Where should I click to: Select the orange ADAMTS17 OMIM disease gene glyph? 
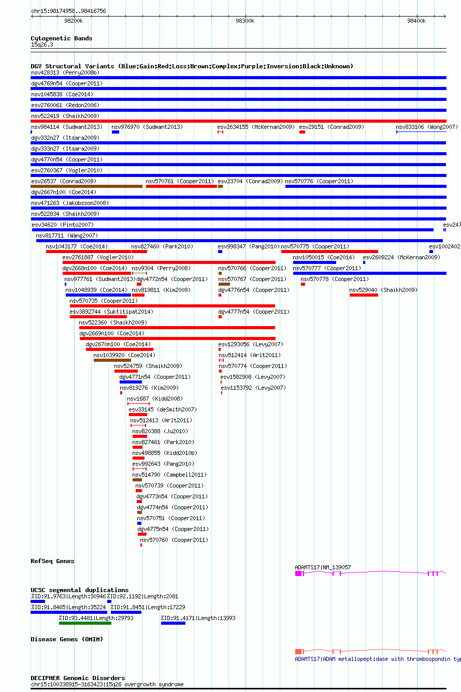point(370,651)
